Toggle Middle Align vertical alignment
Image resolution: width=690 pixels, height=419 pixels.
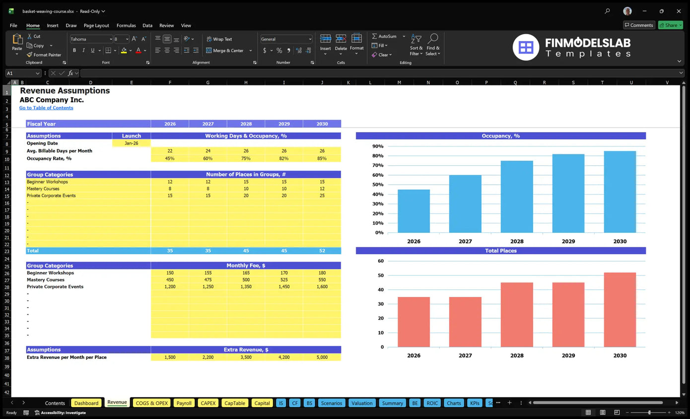167,39
